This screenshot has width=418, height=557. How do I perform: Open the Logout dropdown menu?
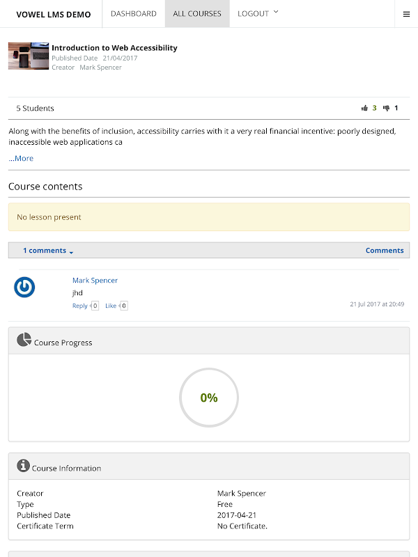[257, 14]
